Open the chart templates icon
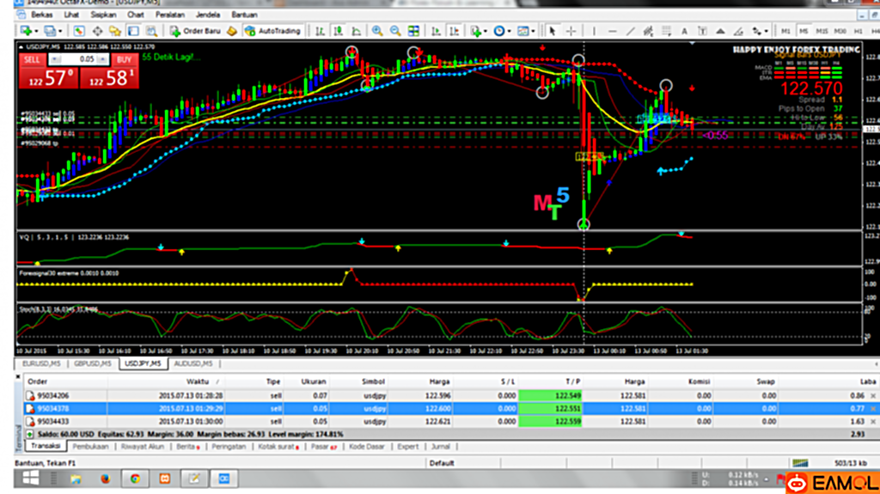This screenshot has height=494, width=880. click(x=523, y=31)
